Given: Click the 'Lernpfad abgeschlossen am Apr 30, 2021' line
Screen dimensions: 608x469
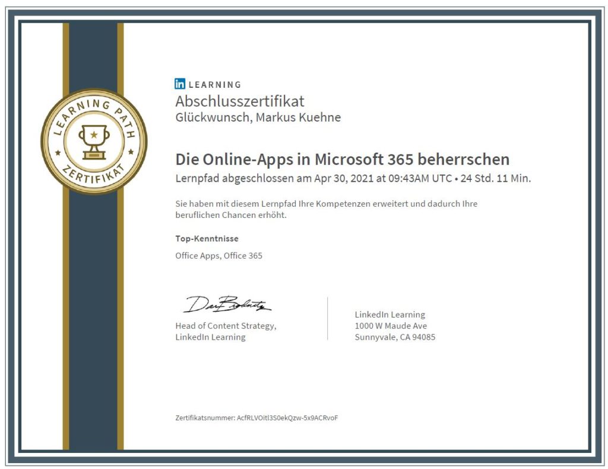Looking at the screenshot, I should [x=353, y=178].
